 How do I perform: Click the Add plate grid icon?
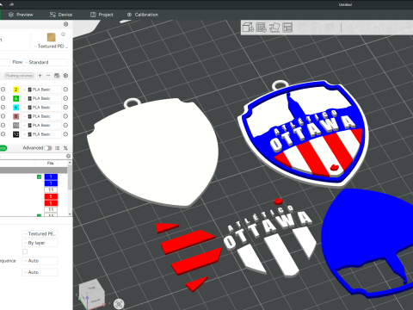pos(261,28)
